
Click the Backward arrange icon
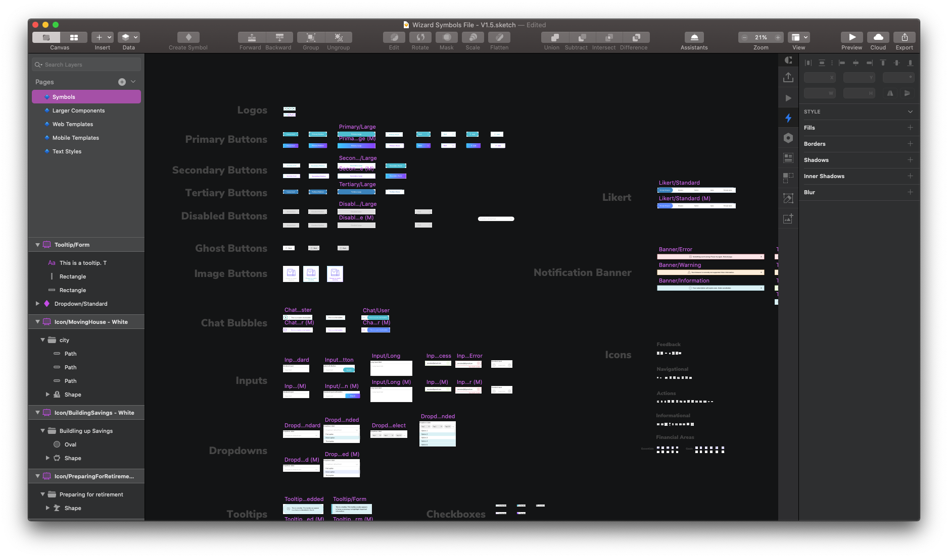point(279,37)
